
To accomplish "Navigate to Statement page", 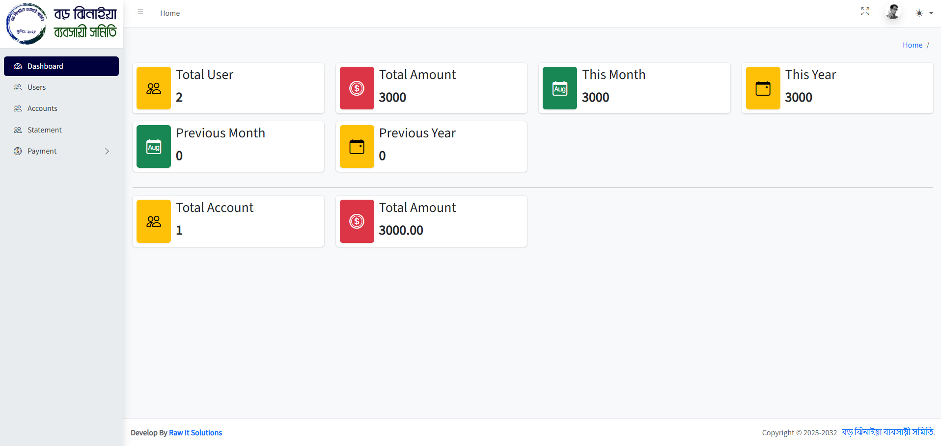I will coord(61,130).
